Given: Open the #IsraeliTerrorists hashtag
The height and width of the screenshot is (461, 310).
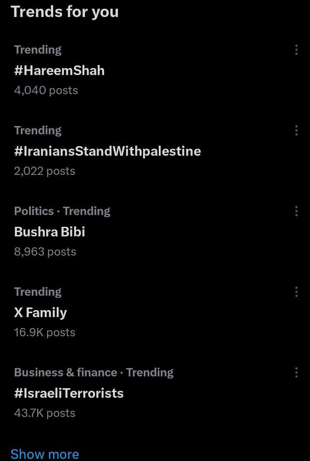Looking at the screenshot, I should tap(69, 393).
